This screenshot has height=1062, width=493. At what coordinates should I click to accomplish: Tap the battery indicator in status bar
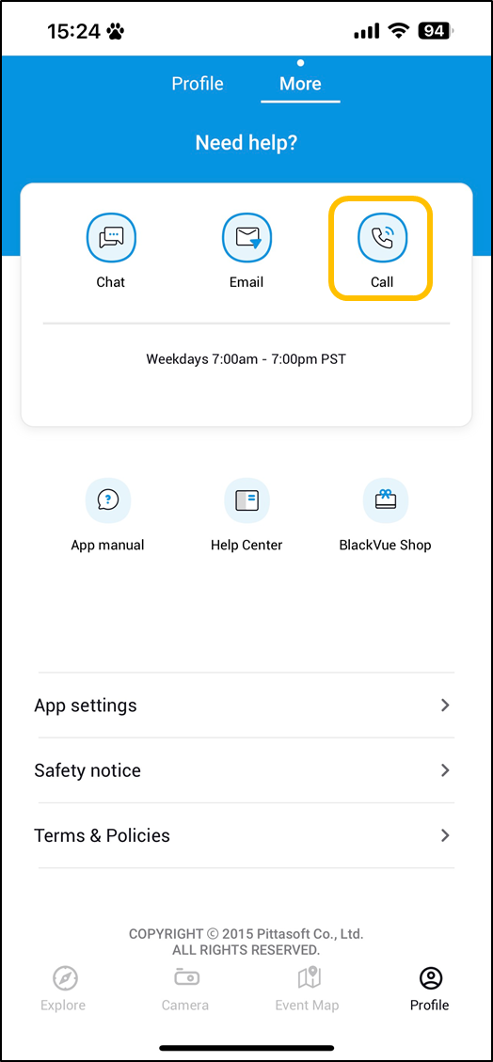pos(437,30)
